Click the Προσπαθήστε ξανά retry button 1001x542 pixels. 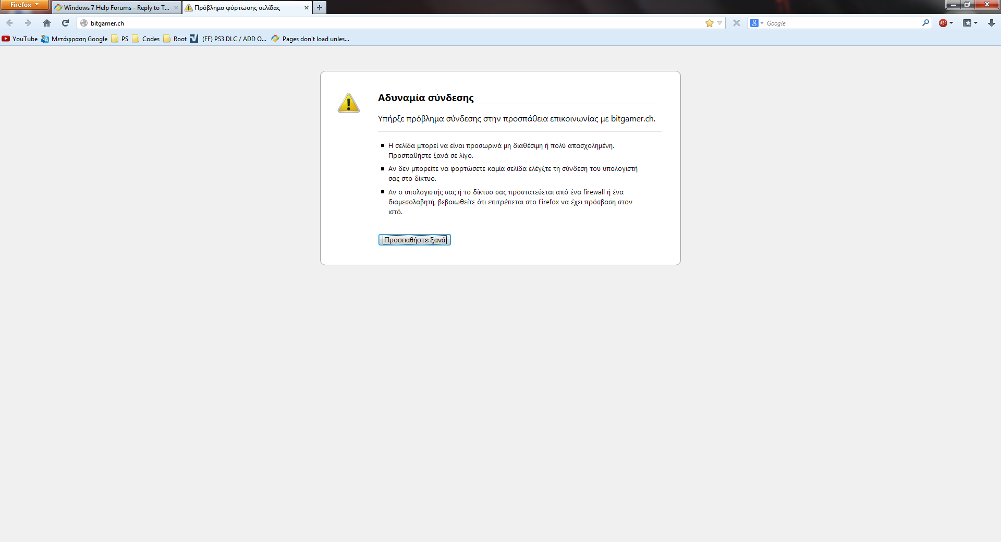[x=414, y=240]
